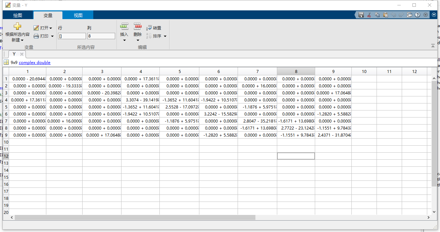Click the empty selected cell at row 12 column 8
The height and width of the screenshot is (232, 440).
296,156
